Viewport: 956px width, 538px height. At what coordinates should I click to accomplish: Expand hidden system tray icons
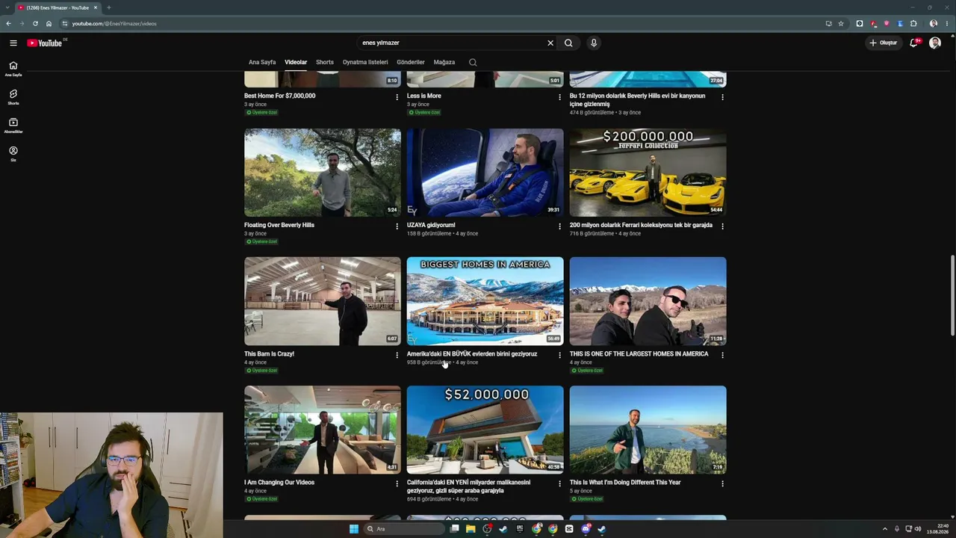pyautogui.click(x=885, y=529)
